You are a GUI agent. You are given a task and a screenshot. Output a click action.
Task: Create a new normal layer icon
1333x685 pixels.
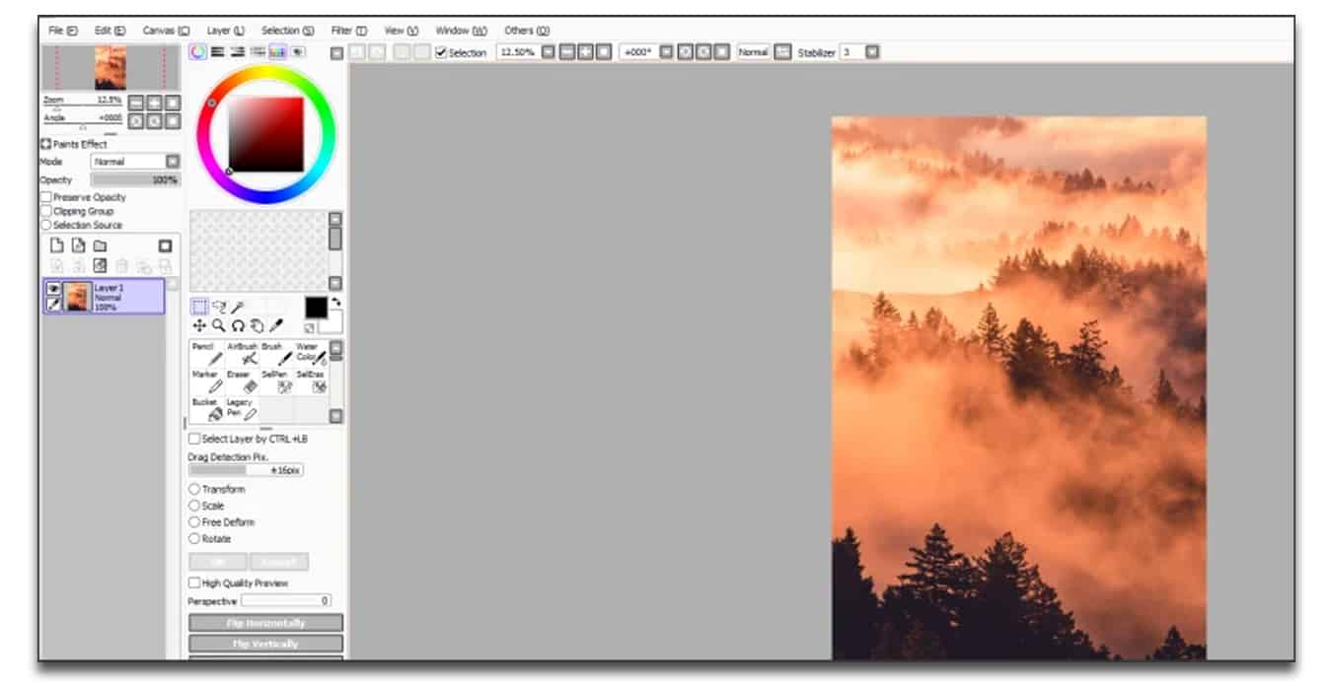pos(57,245)
